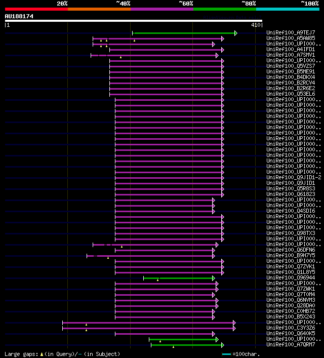Select the AU188174 query sequence label

tap(19, 16)
